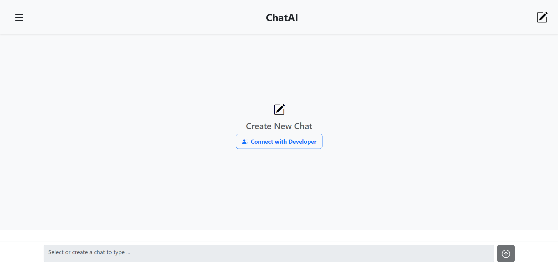Click the ChatAI app name
Image resolution: width=558 pixels, height=264 pixels.
(282, 18)
